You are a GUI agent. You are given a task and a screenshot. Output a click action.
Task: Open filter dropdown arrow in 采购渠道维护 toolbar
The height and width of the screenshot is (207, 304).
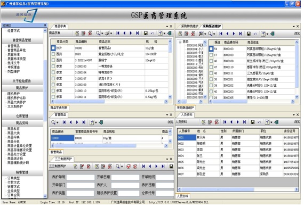pyautogui.click(x=205, y=34)
